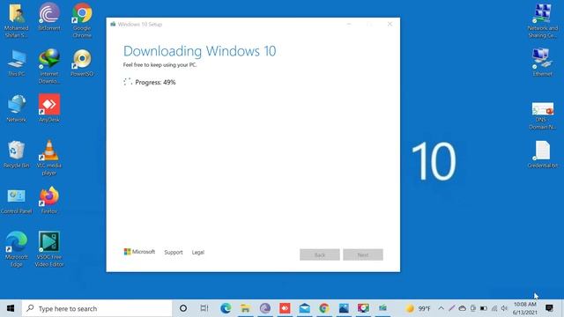The height and width of the screenshot is (317, 564).
Task: Open the Control Panel desktop icon
Action: point(16,201)
